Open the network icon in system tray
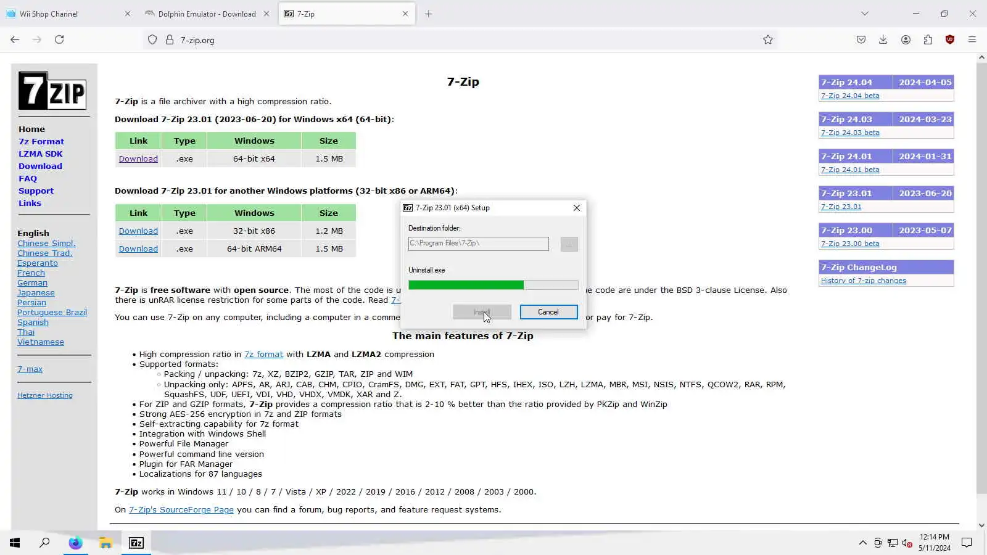This screenshot has height=555, width=987. coord(893,543)
